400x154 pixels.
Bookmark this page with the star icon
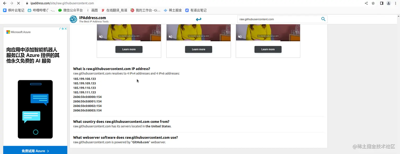pos(373,3)
